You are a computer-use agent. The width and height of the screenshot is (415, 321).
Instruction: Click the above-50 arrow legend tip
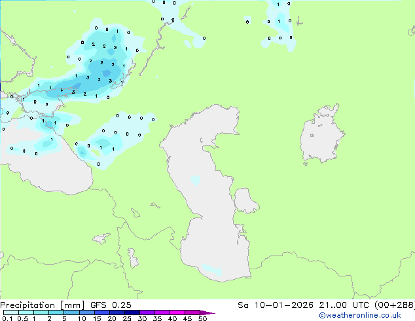coord(207,312)
